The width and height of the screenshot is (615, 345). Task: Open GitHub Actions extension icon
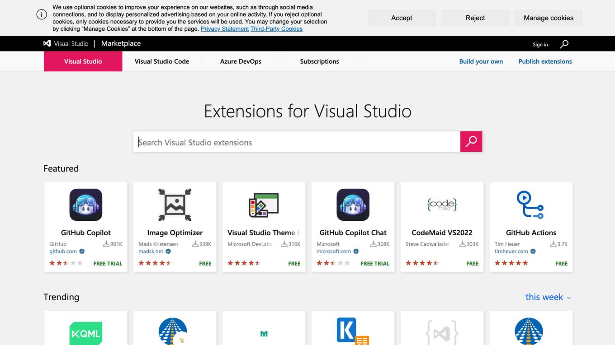click(x=530, y=205)
